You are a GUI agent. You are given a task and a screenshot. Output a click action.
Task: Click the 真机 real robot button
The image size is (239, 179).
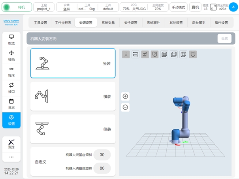click(x=195, y=7)
